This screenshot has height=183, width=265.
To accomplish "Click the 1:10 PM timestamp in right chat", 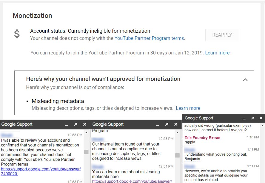I will [x=253, y=137].
